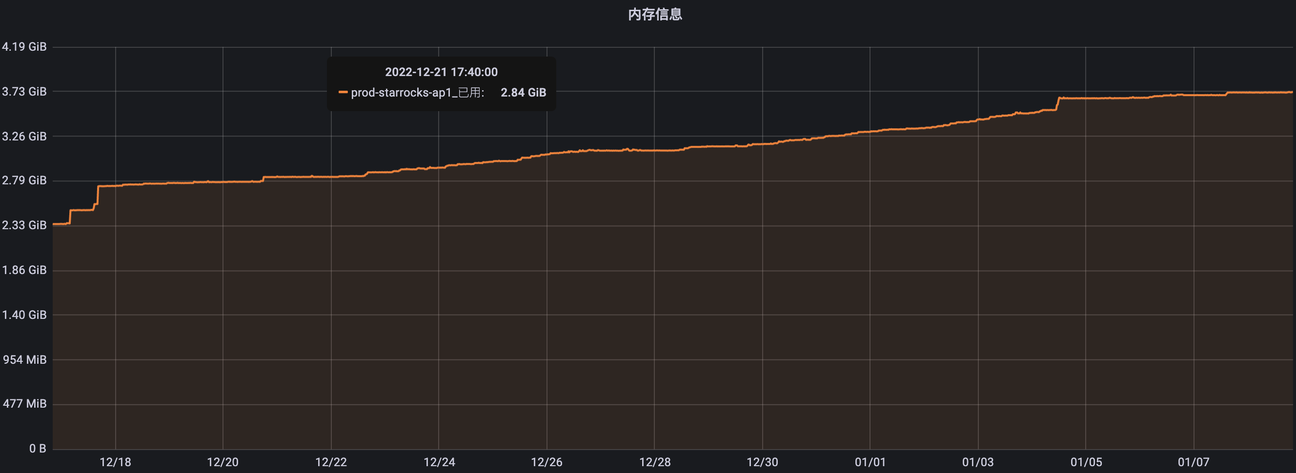Click x-axis date label 12/26
The image size is (1296, 473).
(547, 462)
